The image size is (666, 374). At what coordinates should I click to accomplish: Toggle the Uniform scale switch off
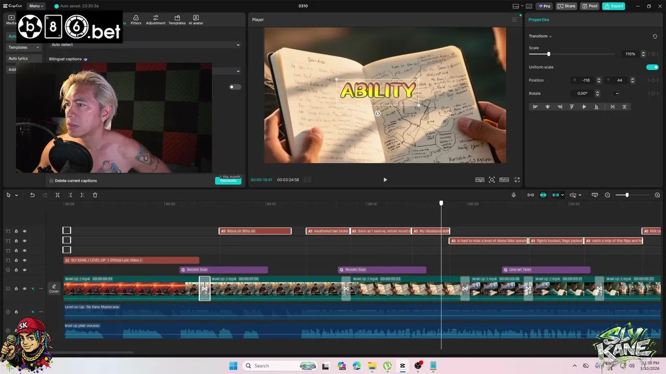tap(652, 67)
